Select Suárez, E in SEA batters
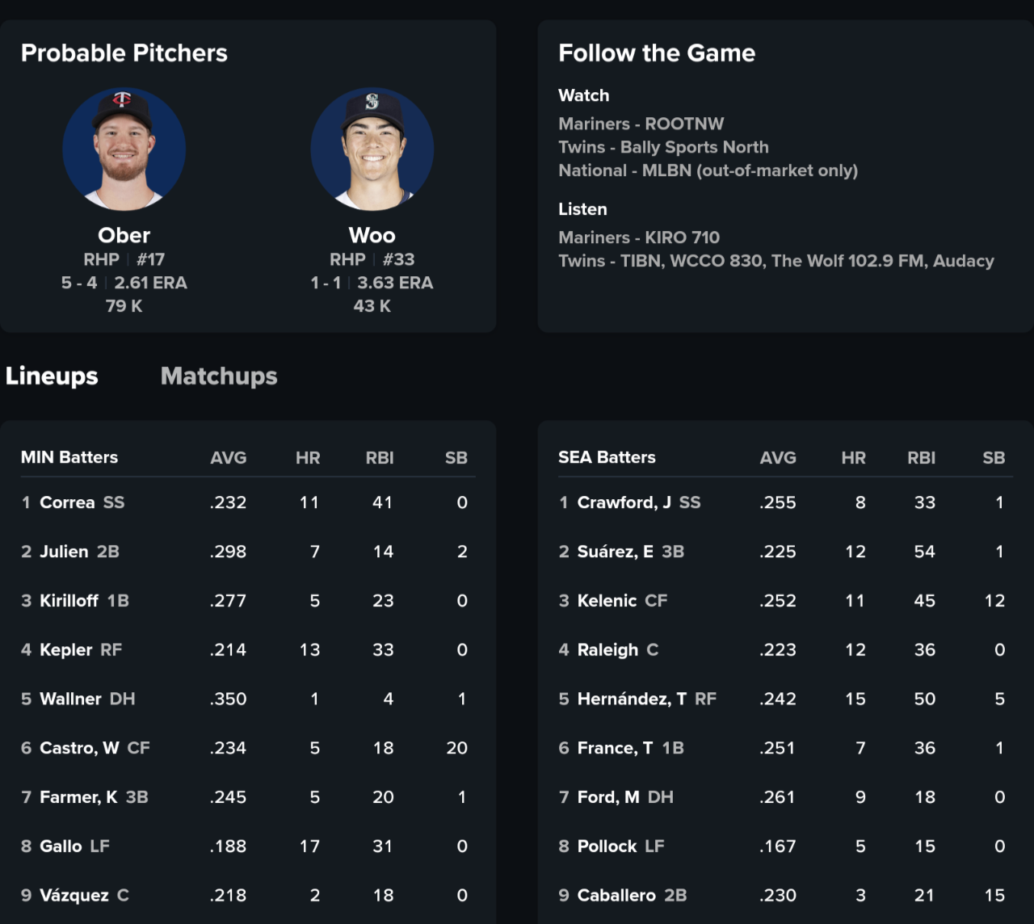The height and width of the screenshot is (924, 1034). click(615, 552)
